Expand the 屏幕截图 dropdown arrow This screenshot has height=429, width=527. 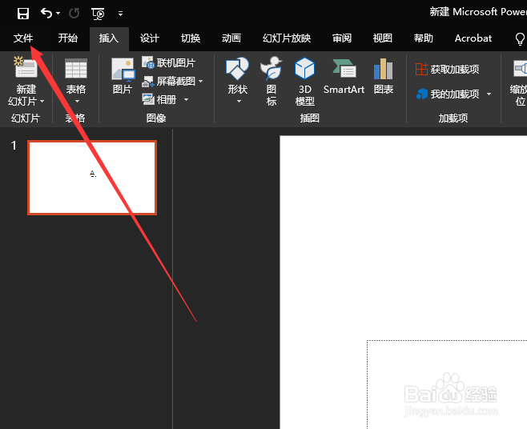201,82
